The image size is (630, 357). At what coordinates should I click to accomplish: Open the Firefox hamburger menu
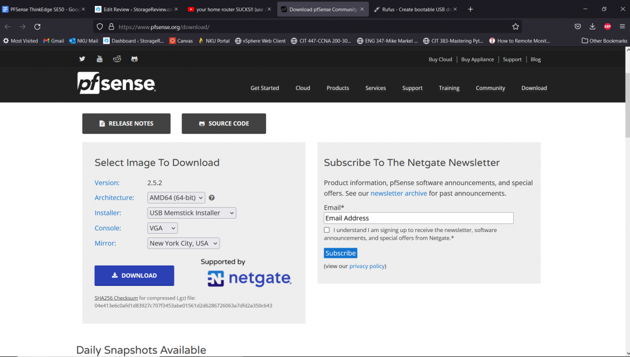coord(622,26)
